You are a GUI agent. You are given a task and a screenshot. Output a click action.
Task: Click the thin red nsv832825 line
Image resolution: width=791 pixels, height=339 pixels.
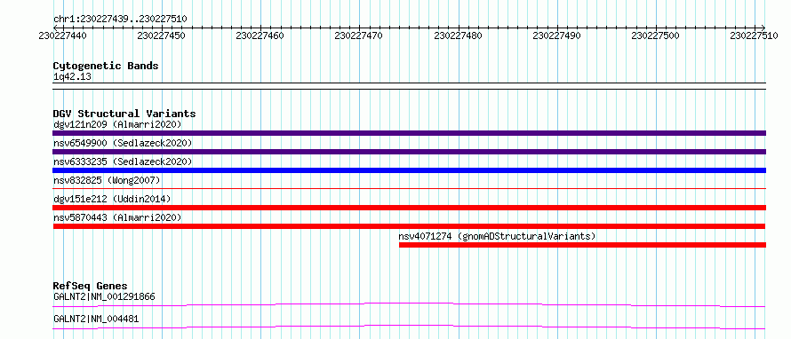[x=409, y=189]
